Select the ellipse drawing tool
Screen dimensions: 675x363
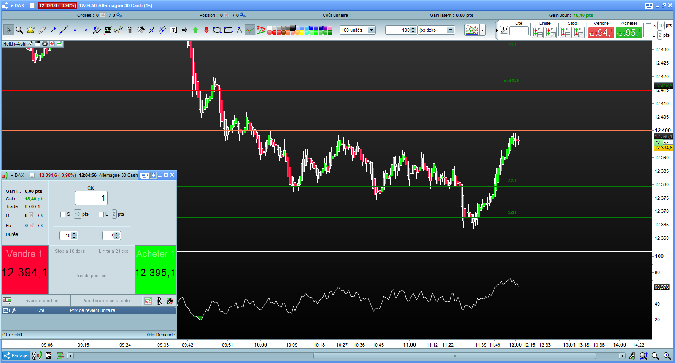click(217, 30)
